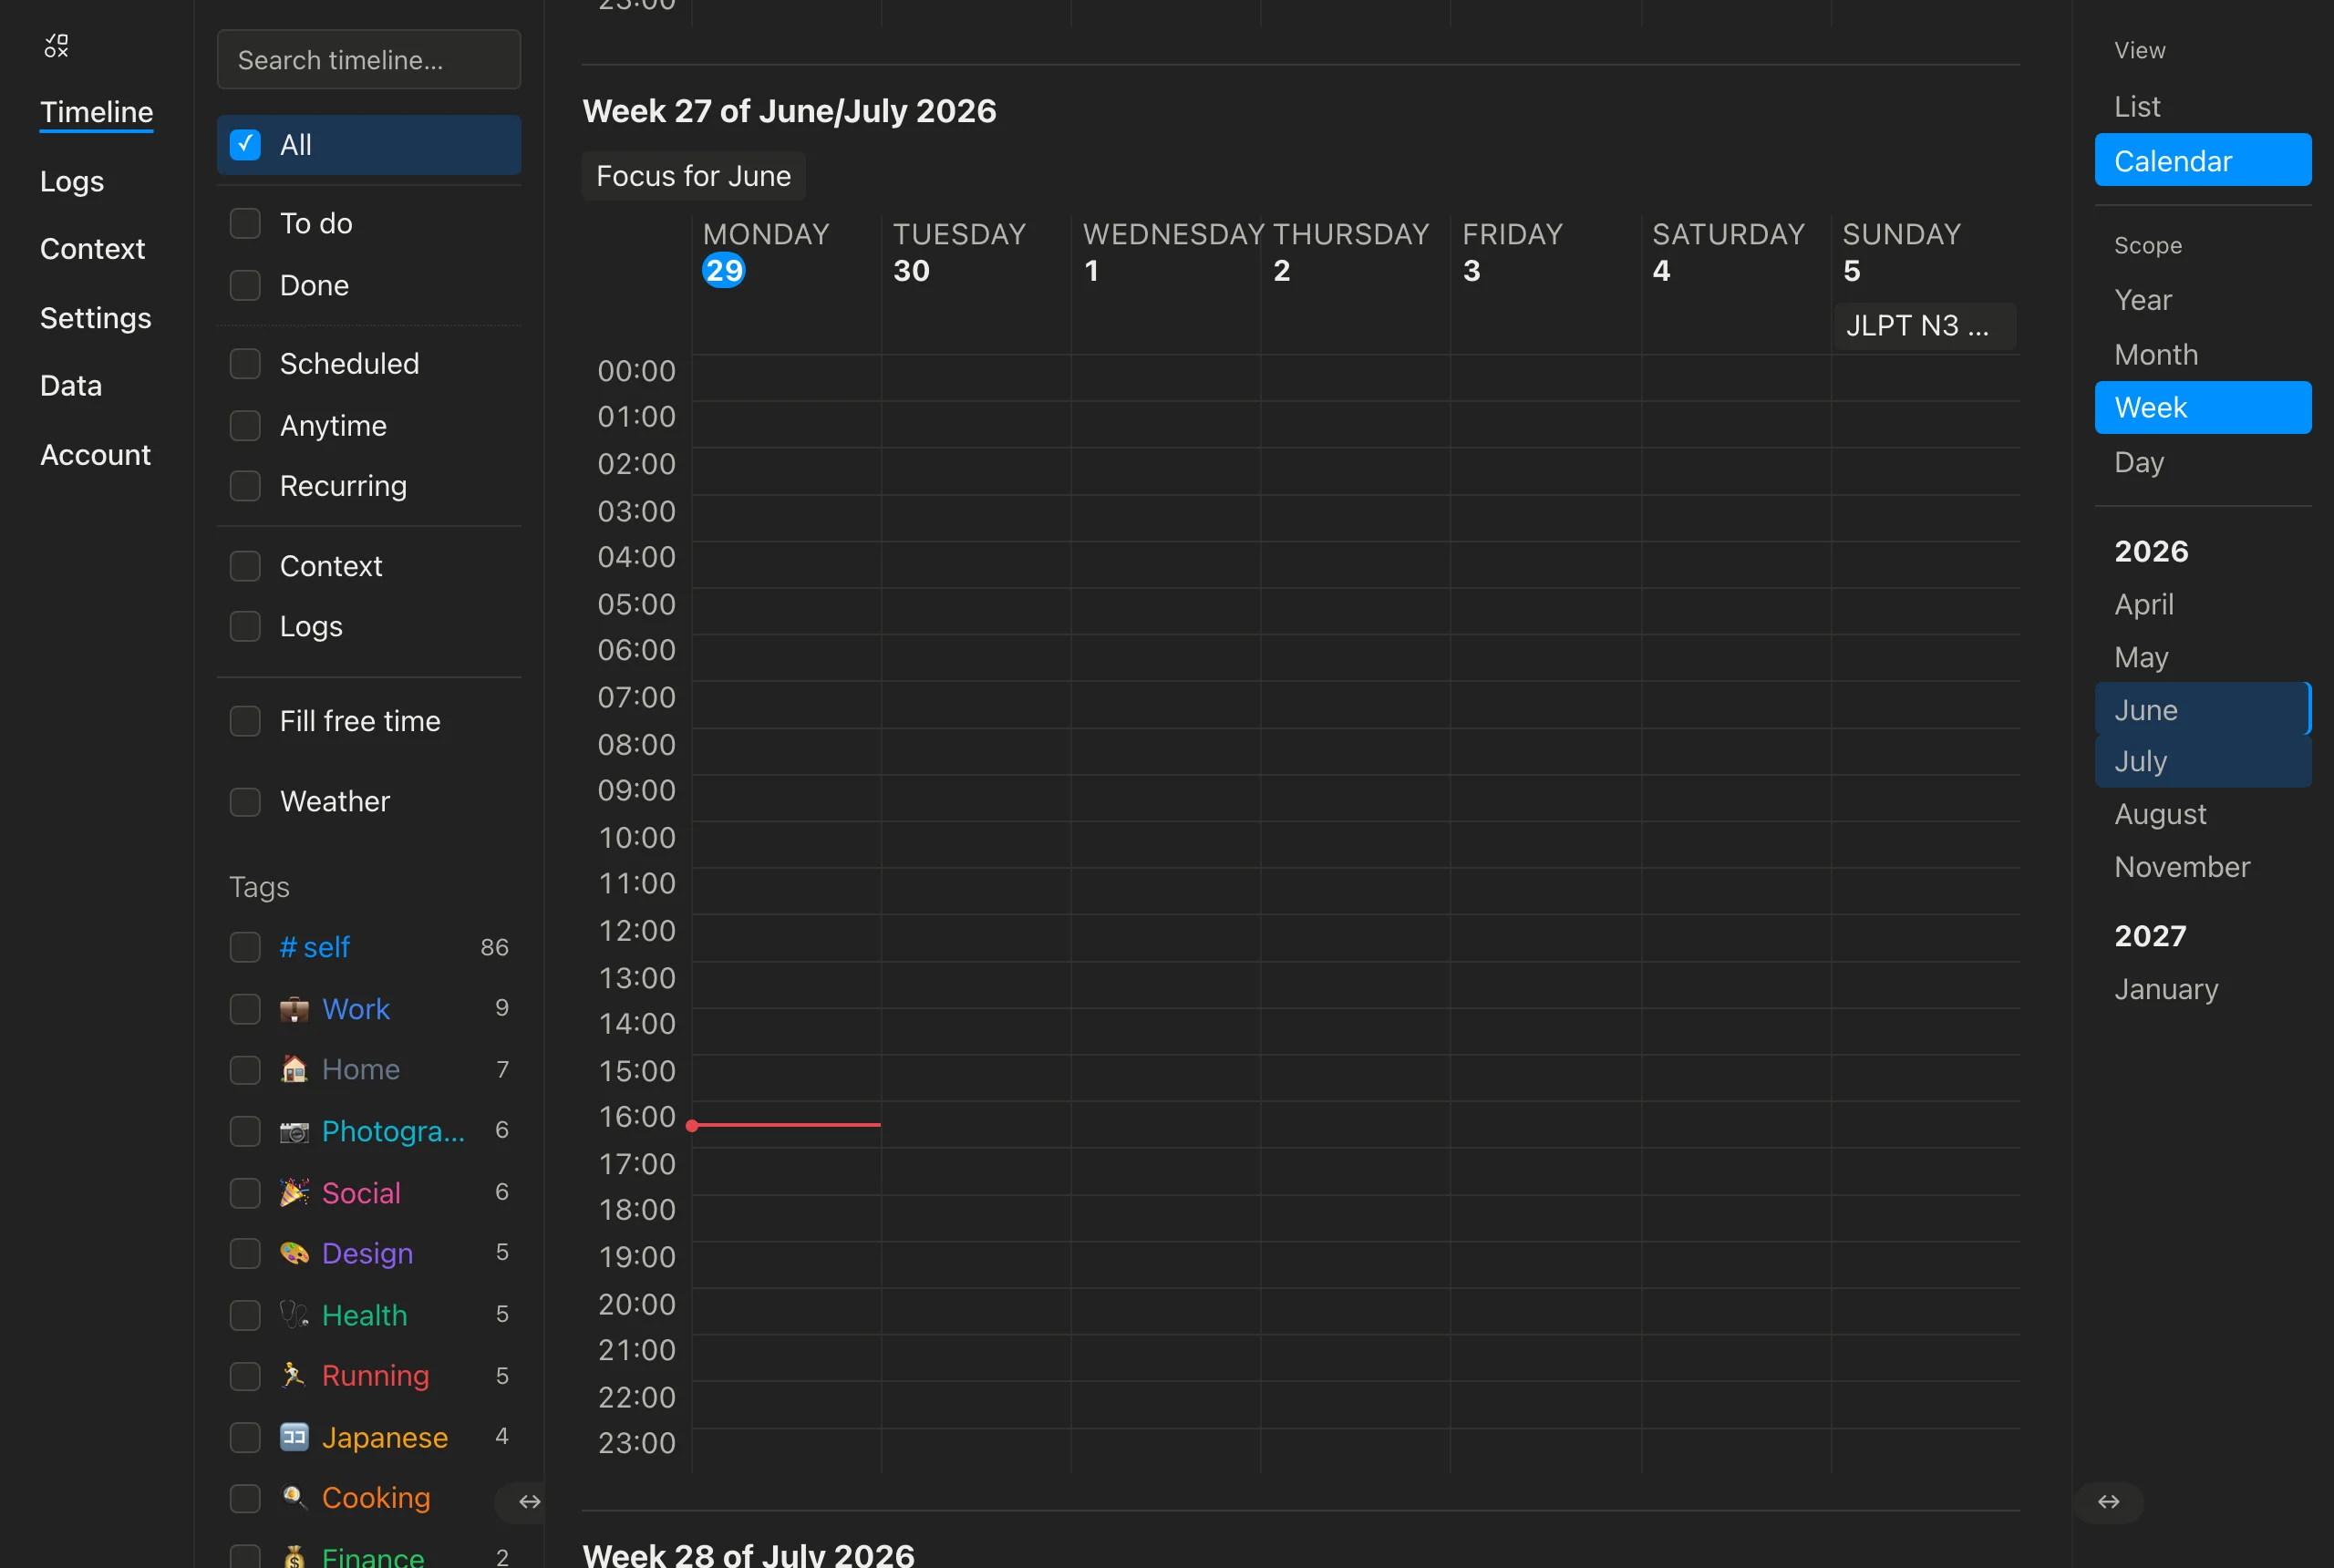Click the Health stethoscope tag icon

294,1314
